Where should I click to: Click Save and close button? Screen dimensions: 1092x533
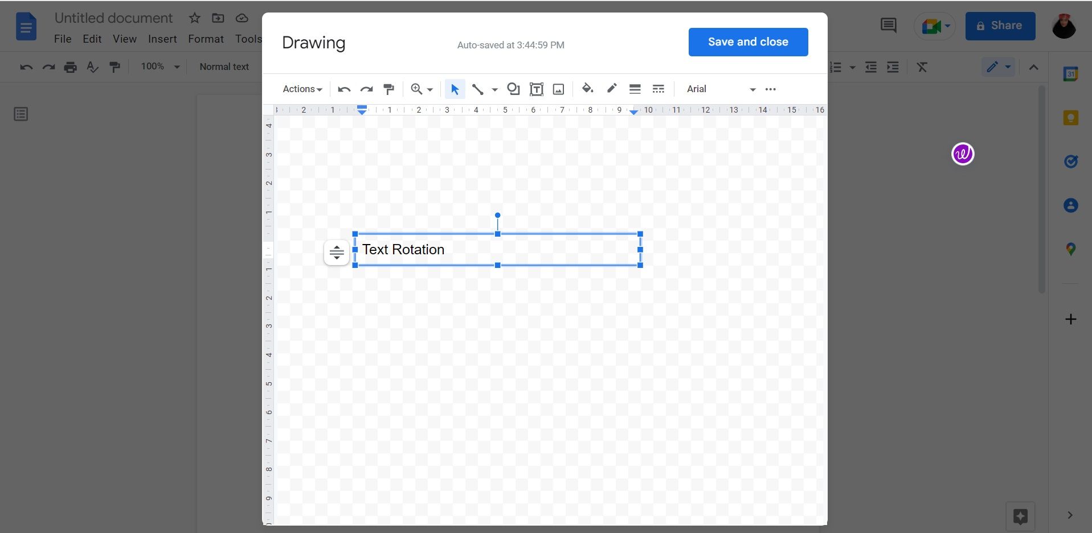click(x=748, y=42)
